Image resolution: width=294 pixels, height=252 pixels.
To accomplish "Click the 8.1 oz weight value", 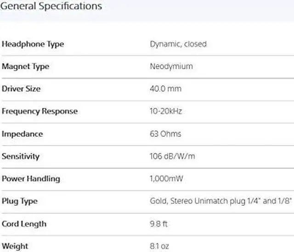I will pyautogui.click(x=159, y=246).
